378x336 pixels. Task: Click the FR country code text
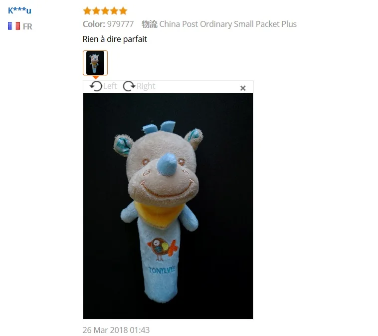27,26
